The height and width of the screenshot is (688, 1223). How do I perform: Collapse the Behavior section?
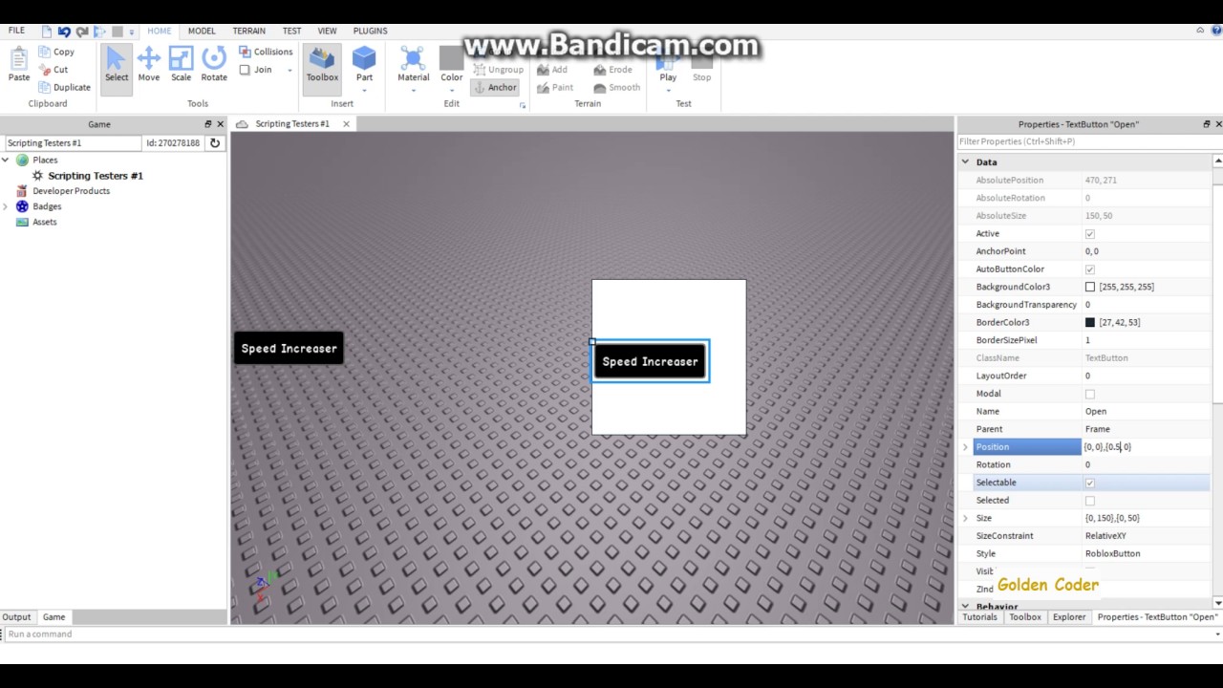click(x=965, y=607)
